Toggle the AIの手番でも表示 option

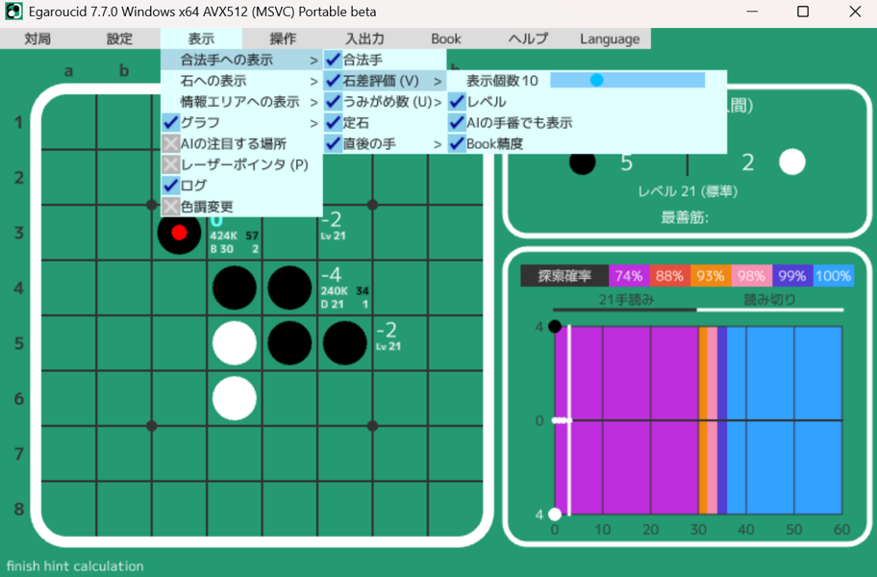(458, 123)
